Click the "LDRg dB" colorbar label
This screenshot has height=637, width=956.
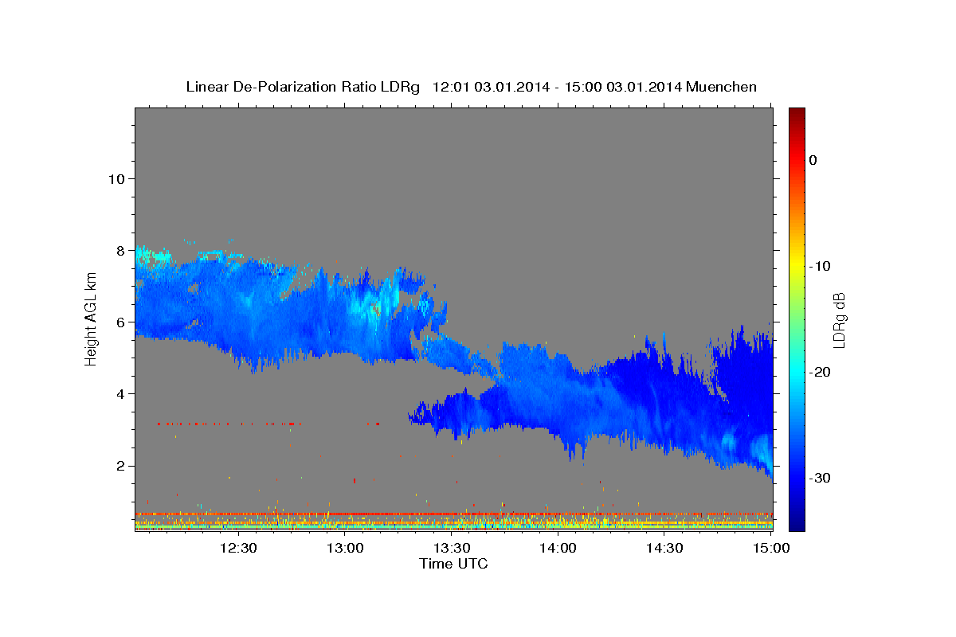pos(839,320)
